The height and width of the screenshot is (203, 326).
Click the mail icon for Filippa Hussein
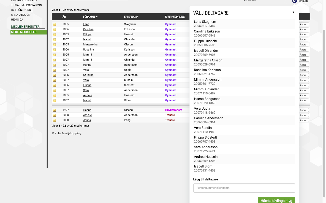point(54,35)
